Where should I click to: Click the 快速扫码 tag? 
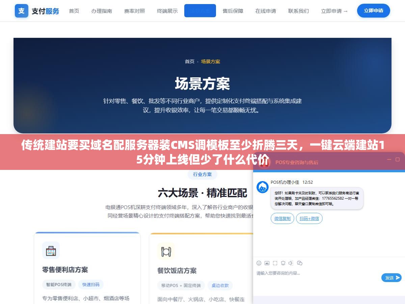click(x=91, y=284)
